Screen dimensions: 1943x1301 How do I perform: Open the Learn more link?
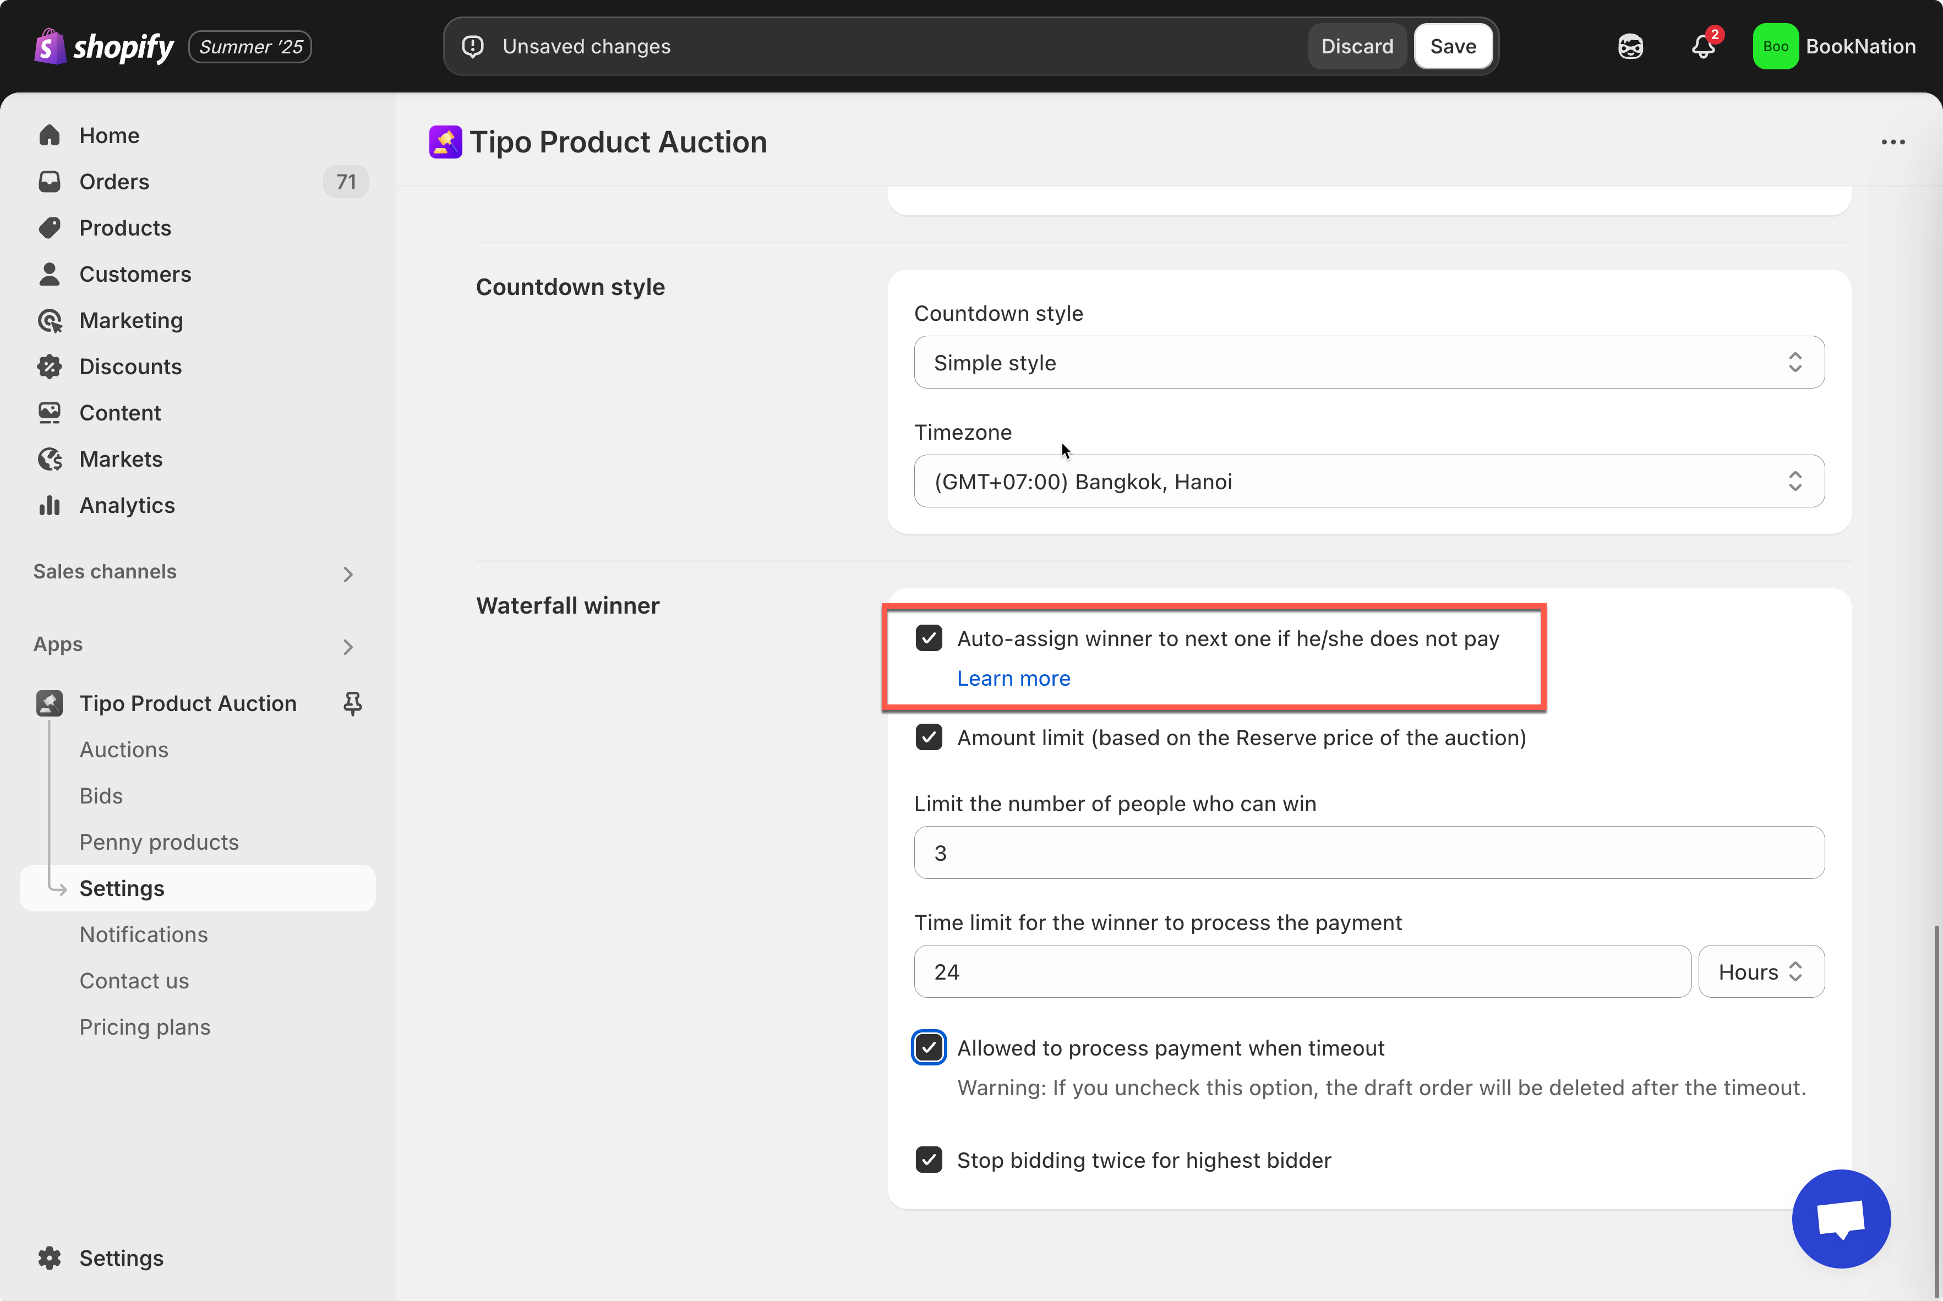click(1013, 678)
